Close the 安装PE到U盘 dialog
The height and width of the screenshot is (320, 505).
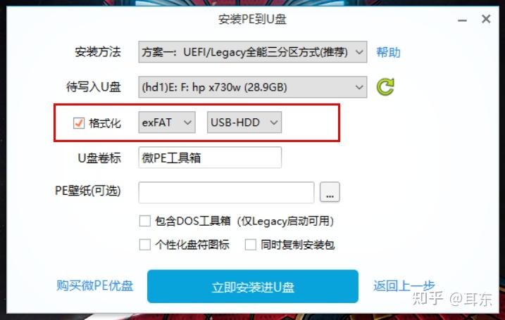[x=486, y=19]
